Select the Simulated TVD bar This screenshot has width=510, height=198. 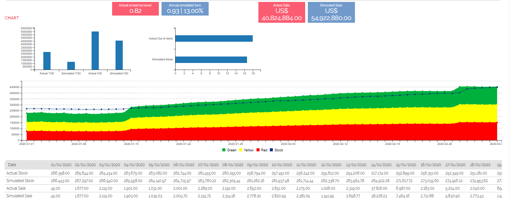(71, 66)
